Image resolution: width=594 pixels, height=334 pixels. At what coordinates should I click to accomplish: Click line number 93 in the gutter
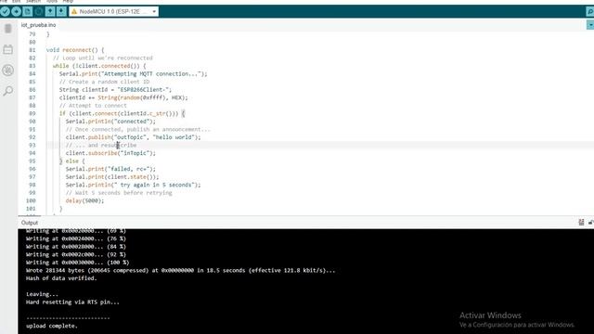coord(32,145)
